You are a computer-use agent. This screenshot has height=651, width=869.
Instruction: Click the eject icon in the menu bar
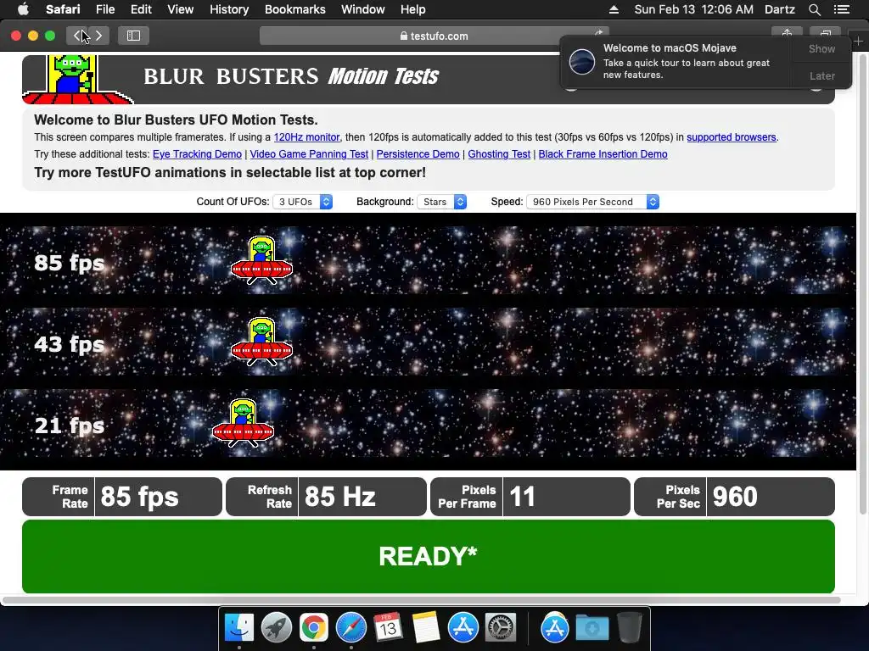tap(614, 9)
